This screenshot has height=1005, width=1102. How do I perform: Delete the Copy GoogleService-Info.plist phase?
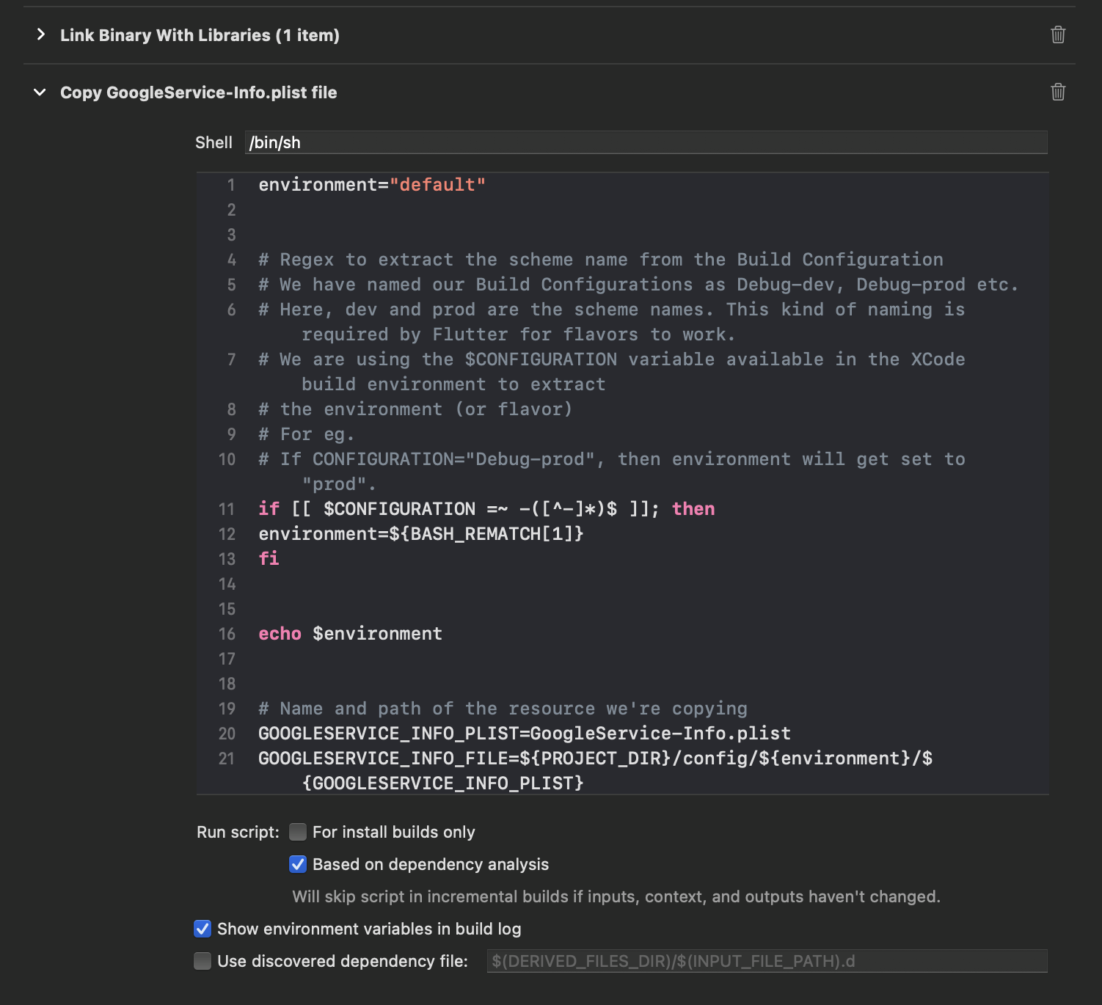coord(1057,92)
